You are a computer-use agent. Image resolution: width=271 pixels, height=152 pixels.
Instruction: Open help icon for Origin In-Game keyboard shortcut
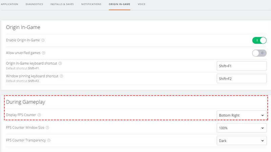pos(60,63)
